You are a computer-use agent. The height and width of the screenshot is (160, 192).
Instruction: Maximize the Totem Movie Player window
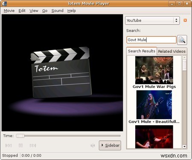click(180, 3)
